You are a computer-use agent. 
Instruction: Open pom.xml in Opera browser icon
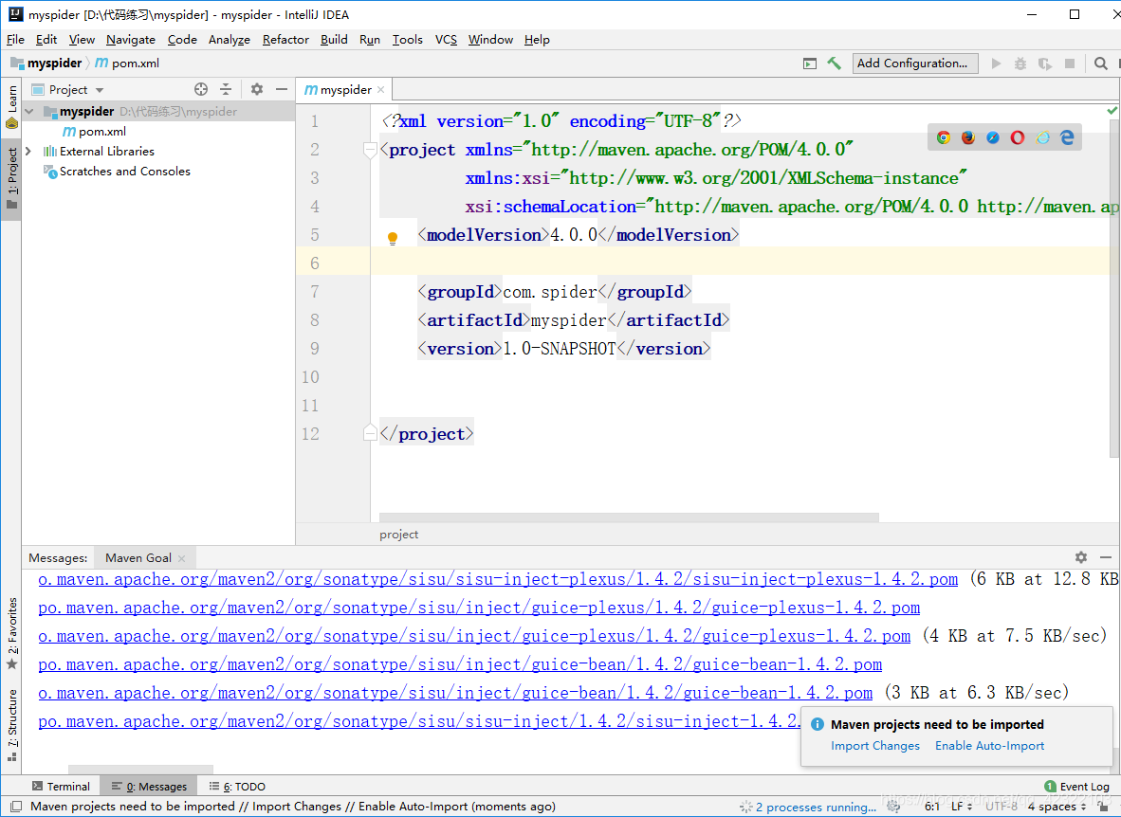click(1018, 137)
